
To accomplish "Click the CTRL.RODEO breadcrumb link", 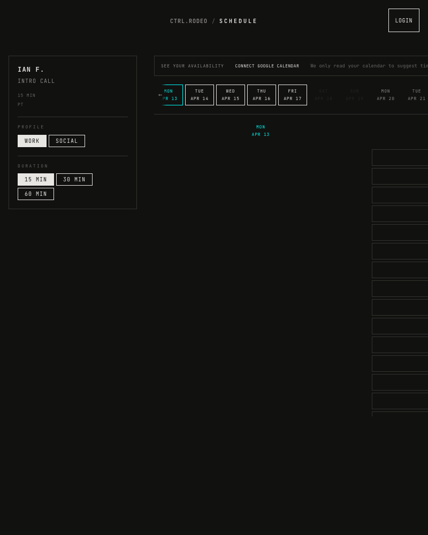I will tap(188, 21).
